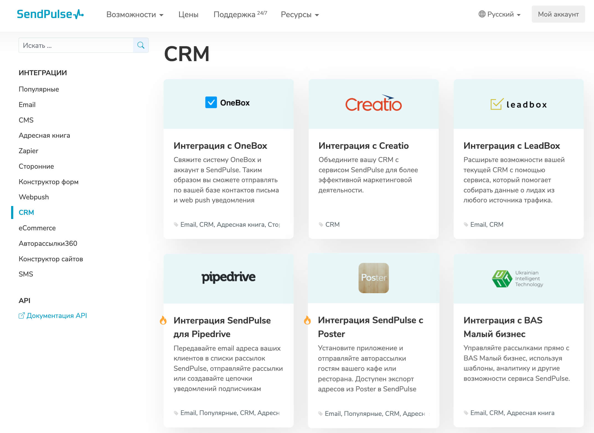Select Сторонние in sidebar
This screenshot has width=594, height=433.
[x=36, y=166]
